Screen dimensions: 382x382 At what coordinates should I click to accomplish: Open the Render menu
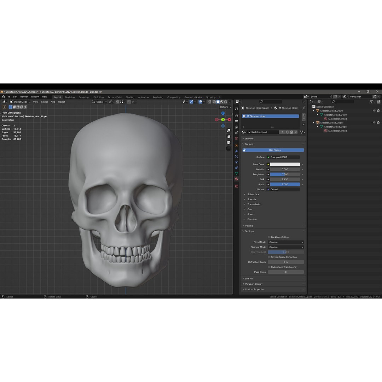pyautogui.click(x=24, y=97)
